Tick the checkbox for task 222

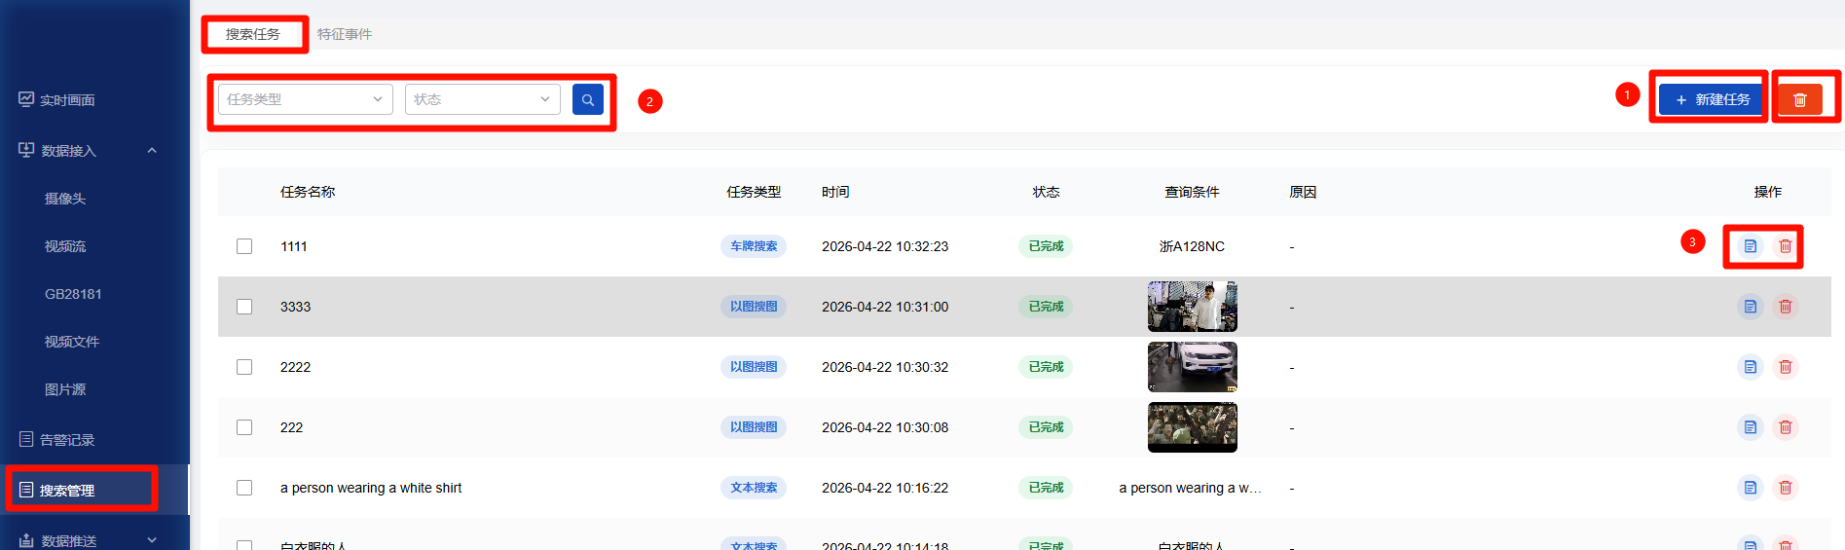coord(244,427)
